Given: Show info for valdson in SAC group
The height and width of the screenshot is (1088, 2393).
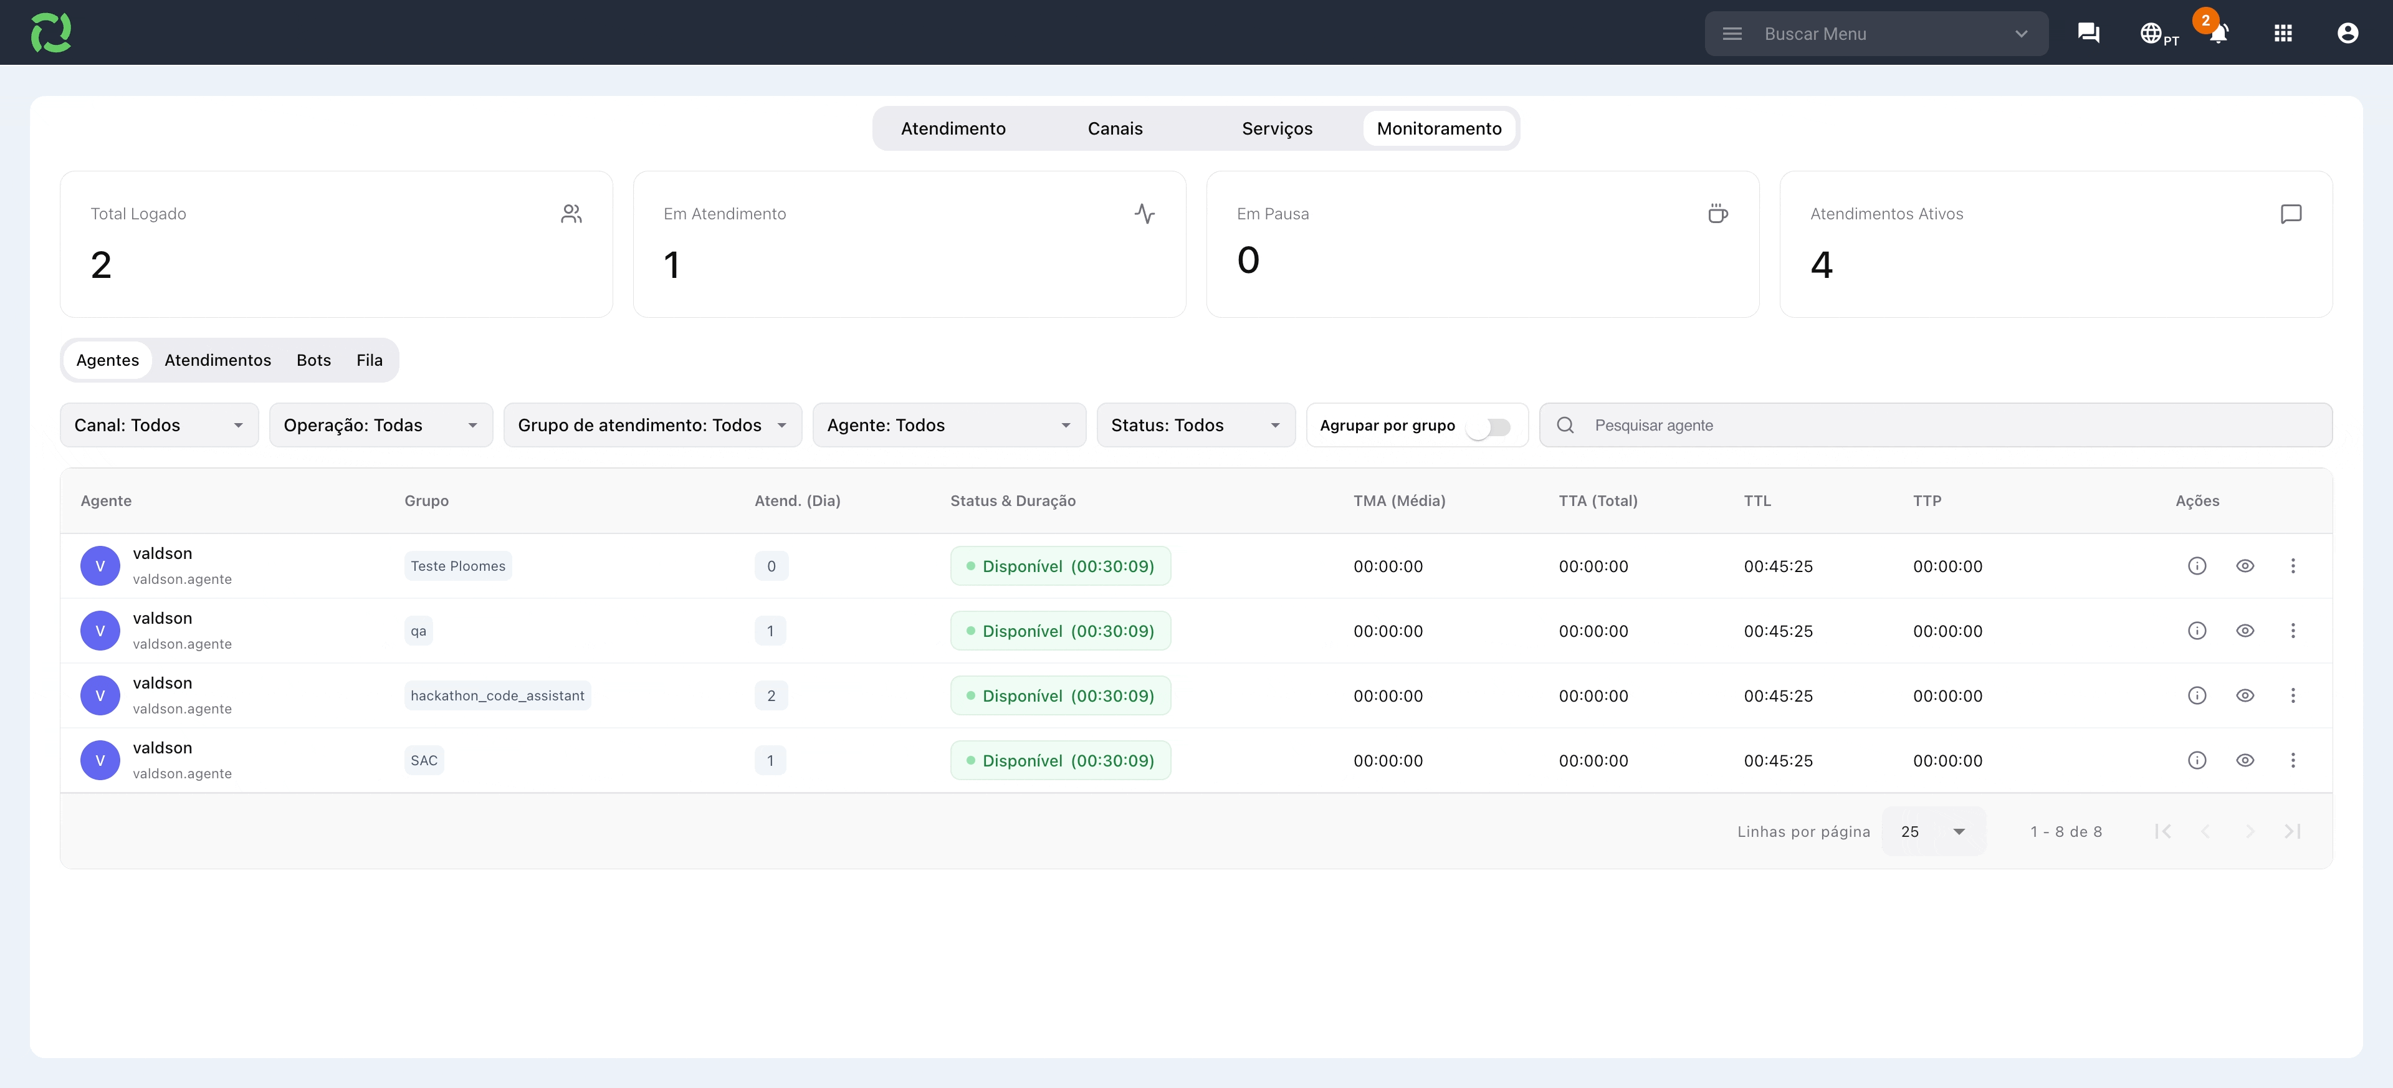Looking at the screenshot, I should pos(2197,760).
